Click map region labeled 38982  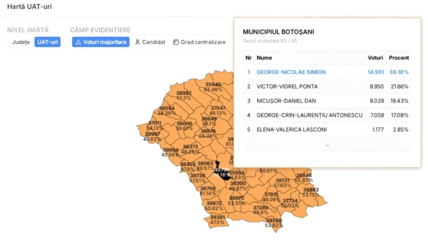click(x=184, y=94)
